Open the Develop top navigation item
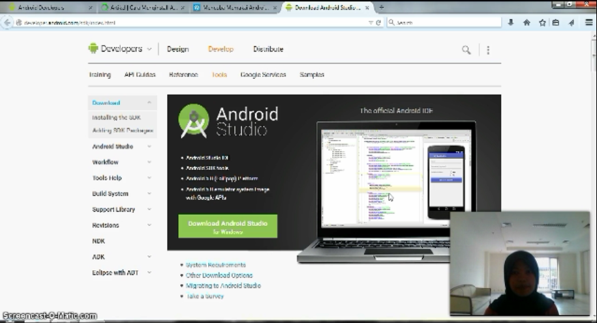The width and height of the screenshot is (597, 323). coord(221,49)
